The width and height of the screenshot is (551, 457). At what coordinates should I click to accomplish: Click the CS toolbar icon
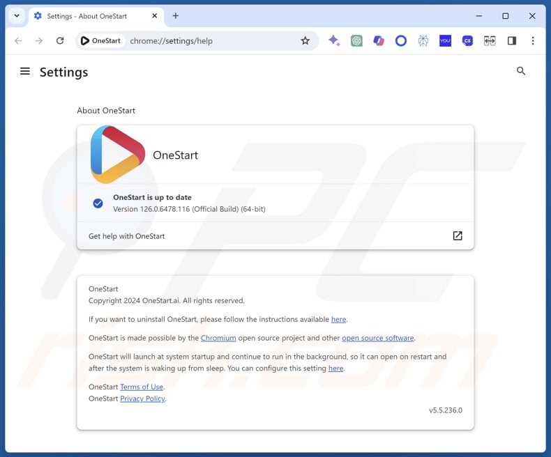pyautogui.click(x=467, y=41)
